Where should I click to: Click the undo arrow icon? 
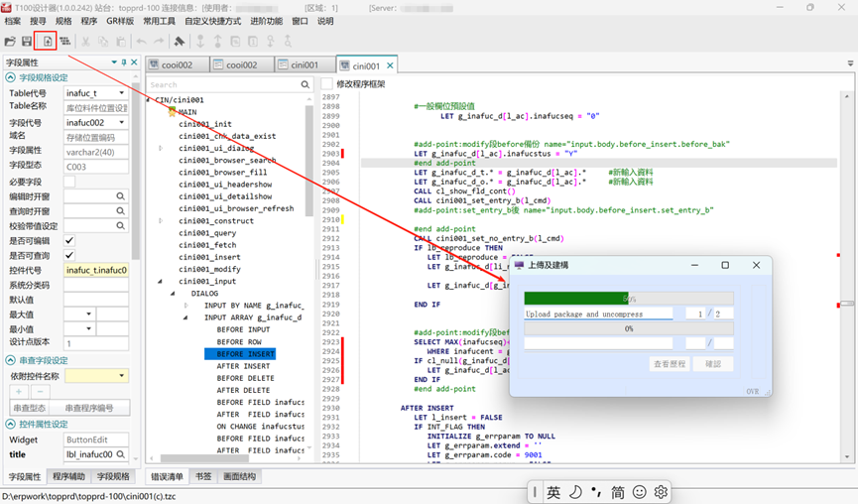tap(141, 41)
